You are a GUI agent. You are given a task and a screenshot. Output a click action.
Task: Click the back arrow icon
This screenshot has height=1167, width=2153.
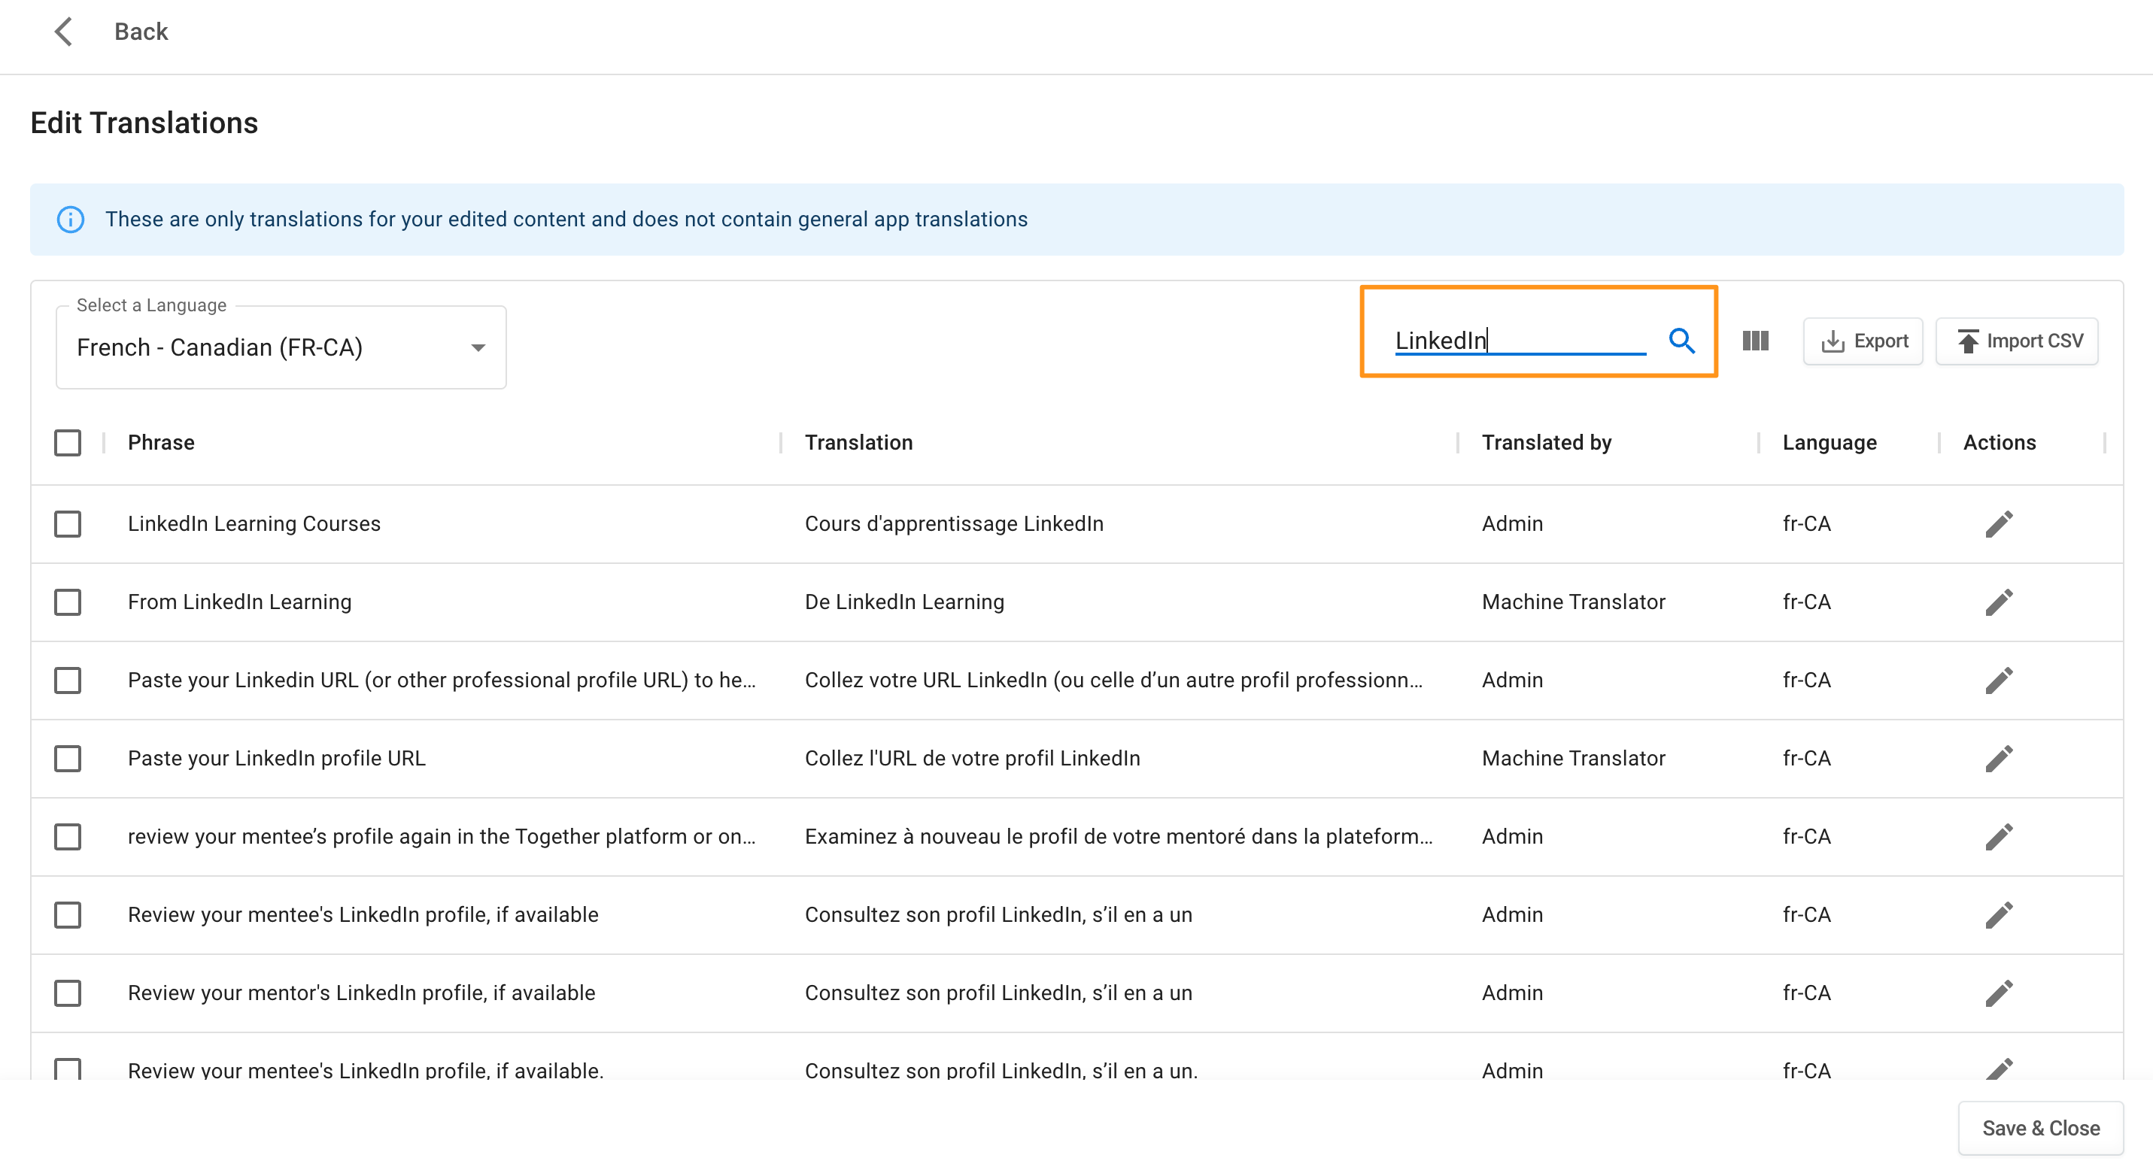tap(63, 32)
